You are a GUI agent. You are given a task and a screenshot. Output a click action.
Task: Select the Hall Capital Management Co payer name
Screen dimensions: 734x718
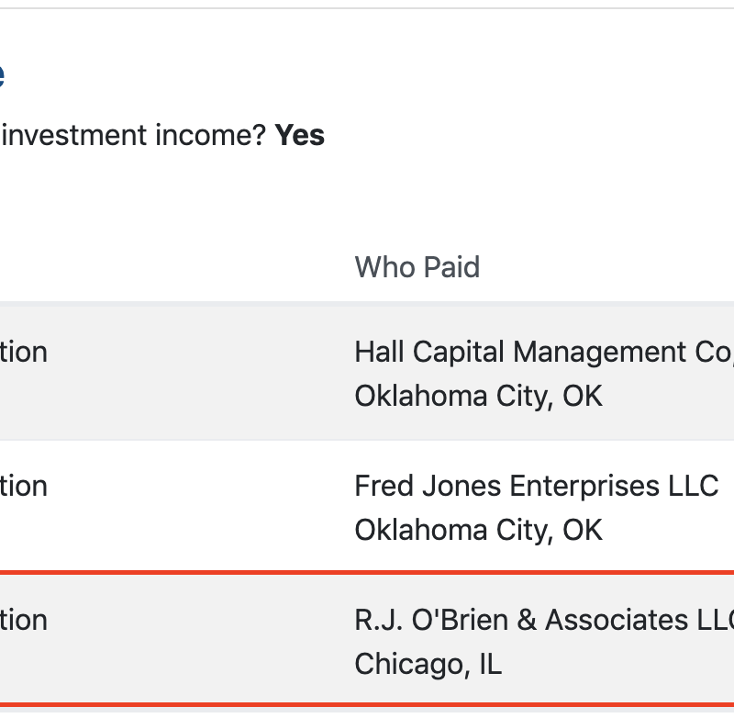pyautogui.click(x=541, y=352)
